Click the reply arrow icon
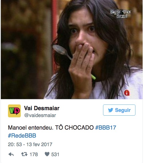The width and height of the screenshot is (144, 163). pyautogui.click(x=11, y=154)
